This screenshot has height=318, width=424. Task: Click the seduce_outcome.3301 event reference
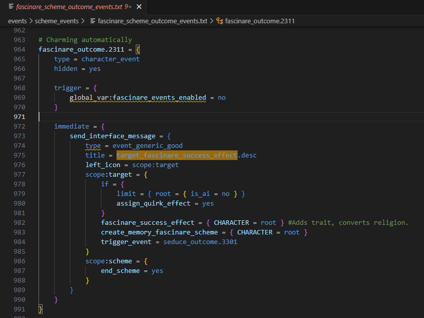[x=200, y=242]
